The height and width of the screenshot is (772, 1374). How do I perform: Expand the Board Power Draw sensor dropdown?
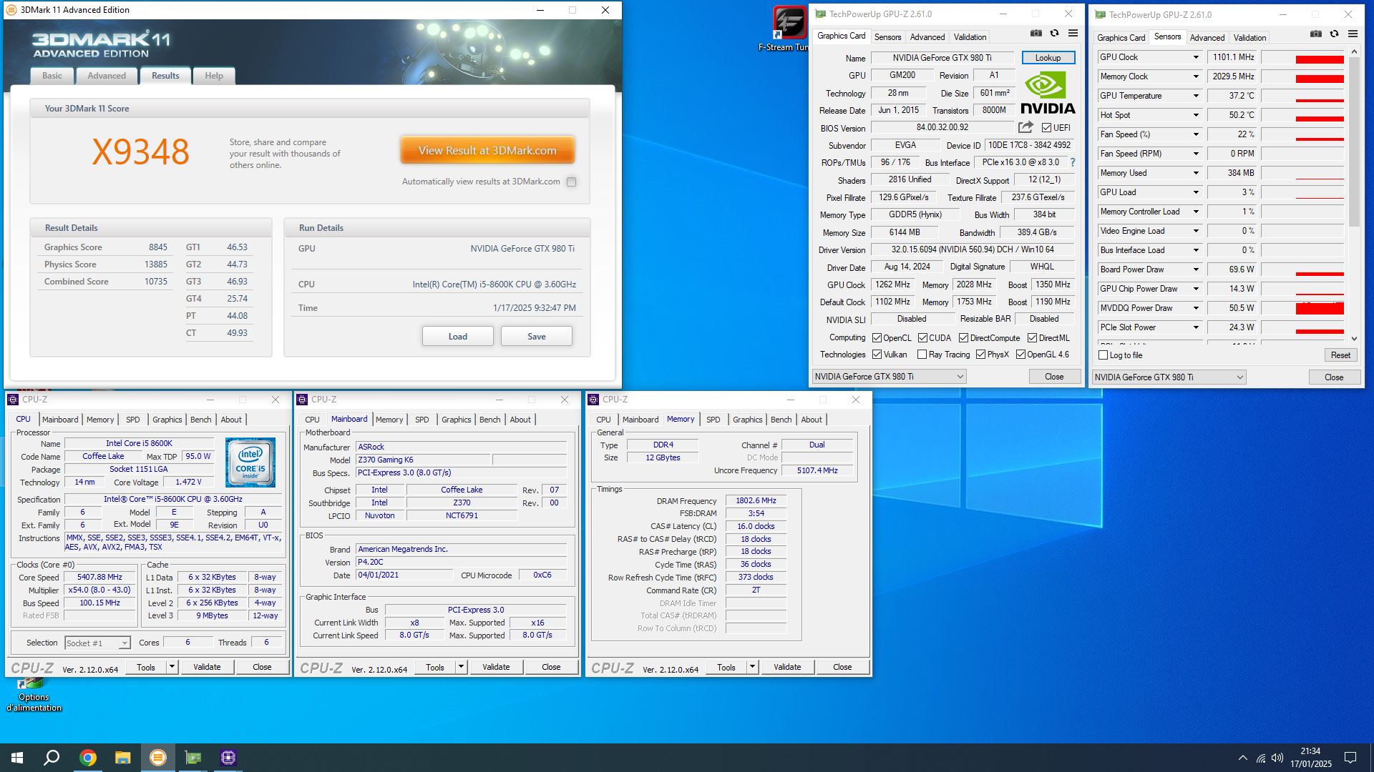point(1195,269)
